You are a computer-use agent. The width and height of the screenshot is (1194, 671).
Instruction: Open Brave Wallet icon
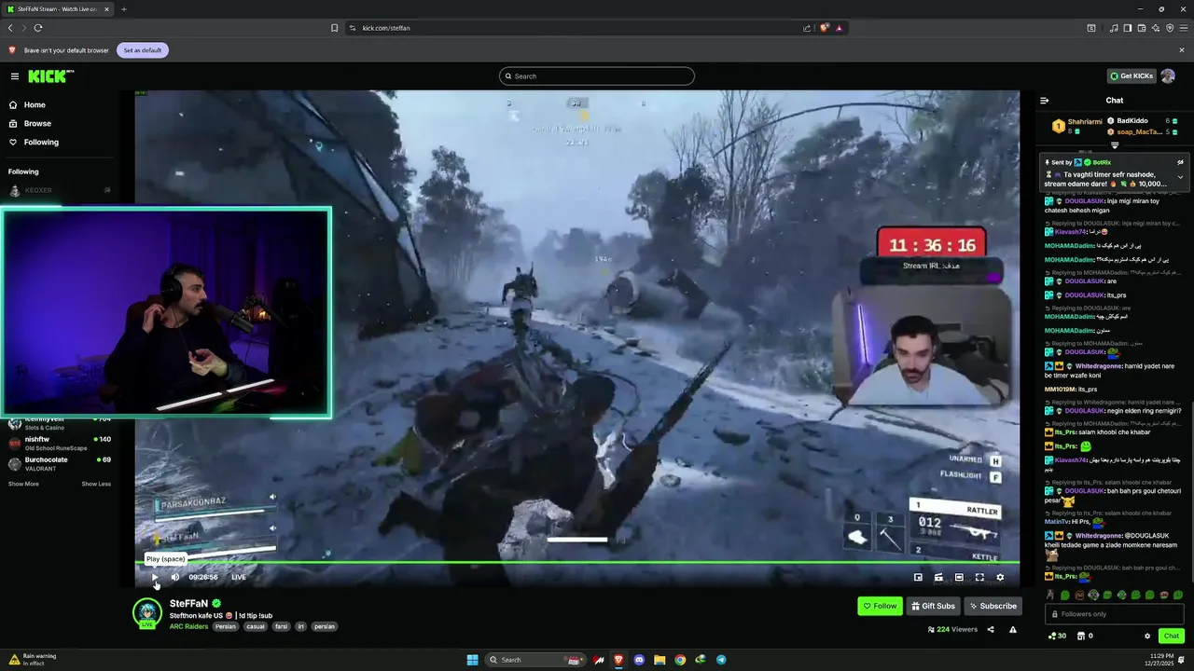click(1142, 28)
